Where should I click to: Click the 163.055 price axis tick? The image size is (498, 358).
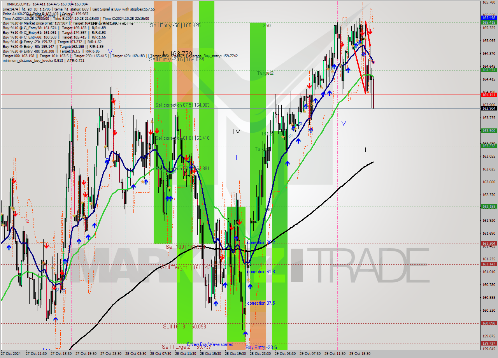[x=488, y=156]
